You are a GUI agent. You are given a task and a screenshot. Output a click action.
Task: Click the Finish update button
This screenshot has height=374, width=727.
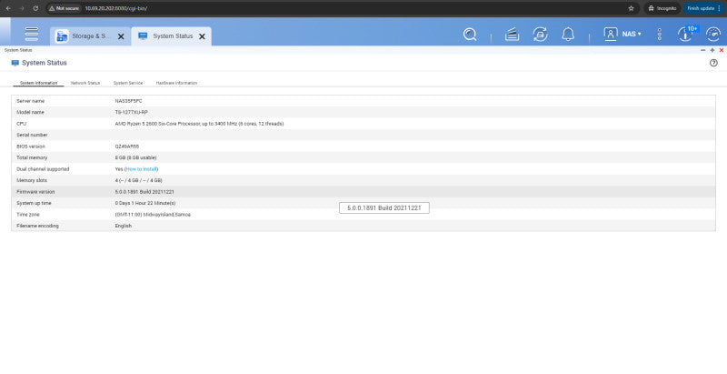pyautogui.click(x=703, y=8)
